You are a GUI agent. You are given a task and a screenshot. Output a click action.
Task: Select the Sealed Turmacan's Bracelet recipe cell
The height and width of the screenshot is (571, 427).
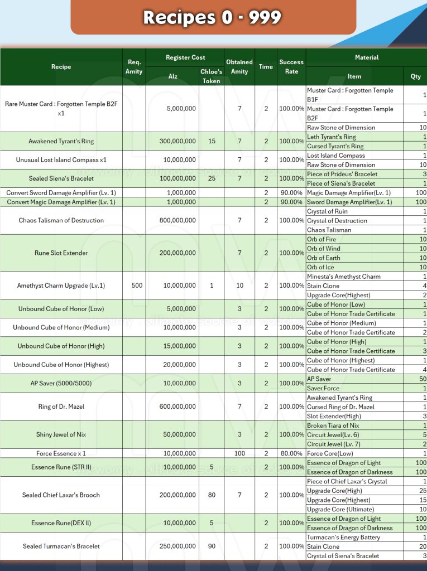pos(61,546)
